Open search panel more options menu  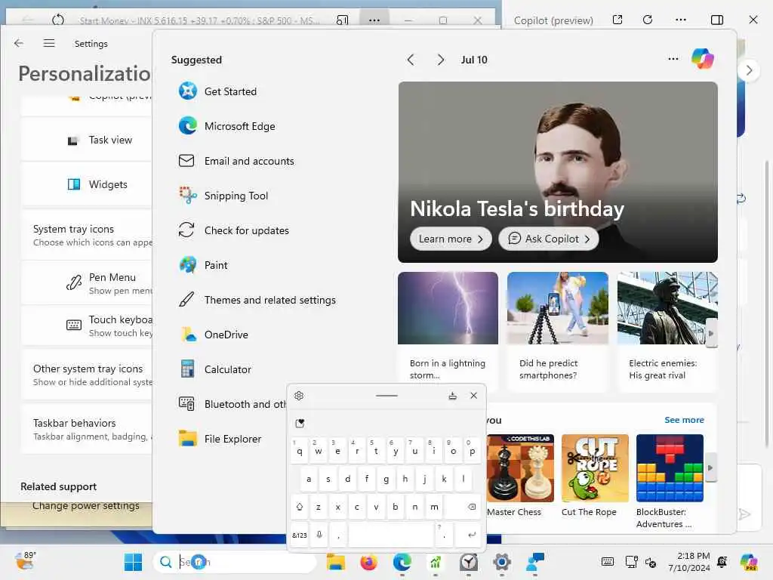(x=673, y=59)
